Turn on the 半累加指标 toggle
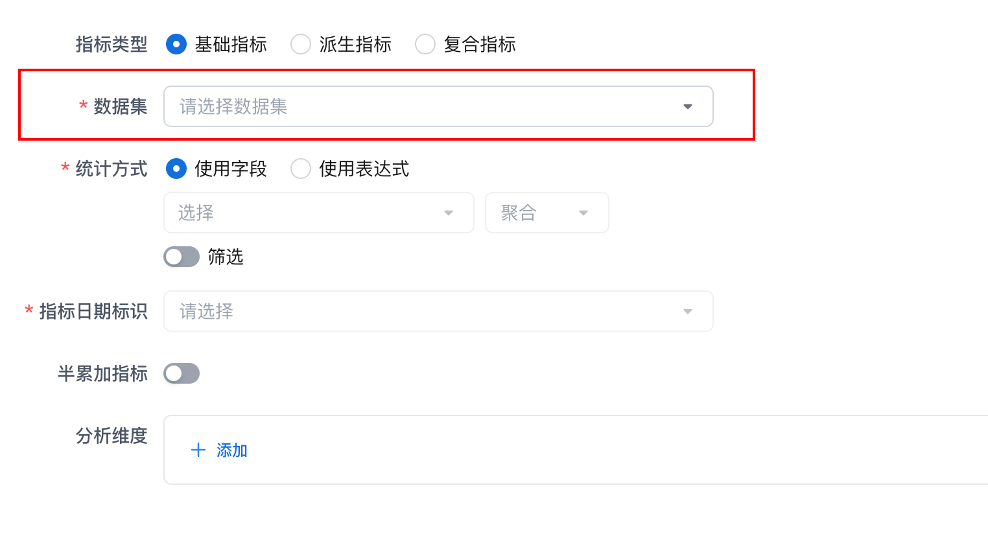Screen dimensions: 988x547 (182, 373)
